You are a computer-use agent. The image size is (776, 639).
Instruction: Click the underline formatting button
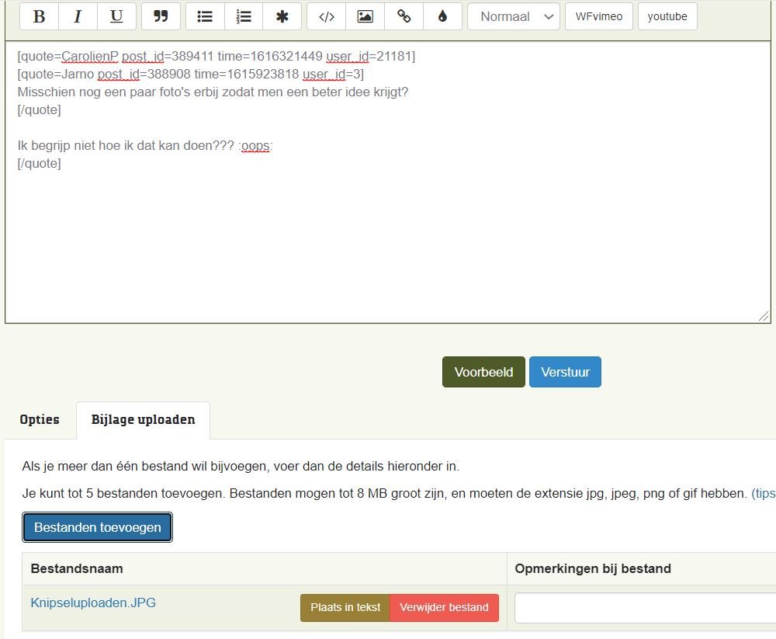tap(116, 16)
